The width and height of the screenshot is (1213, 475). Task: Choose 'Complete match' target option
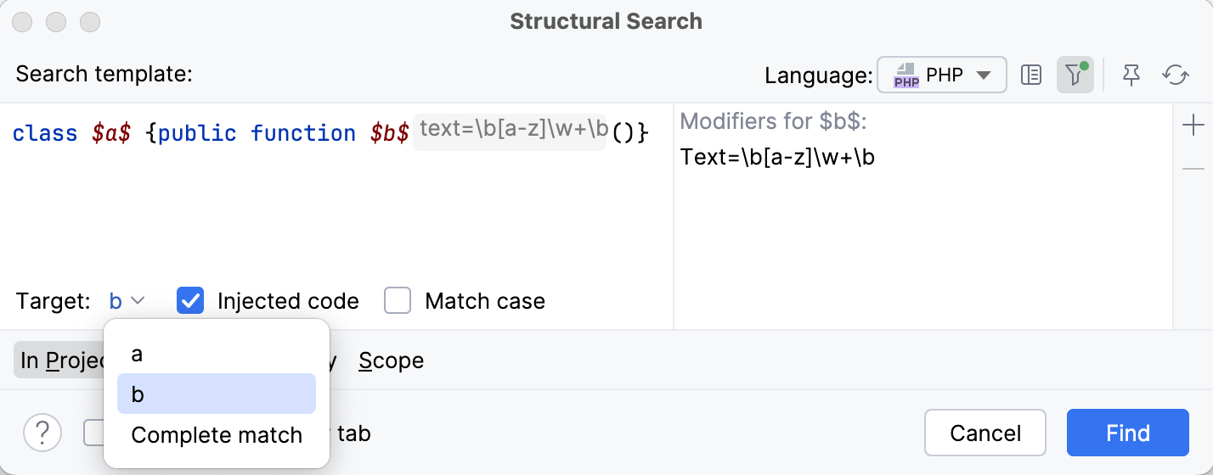click(216, 435)
